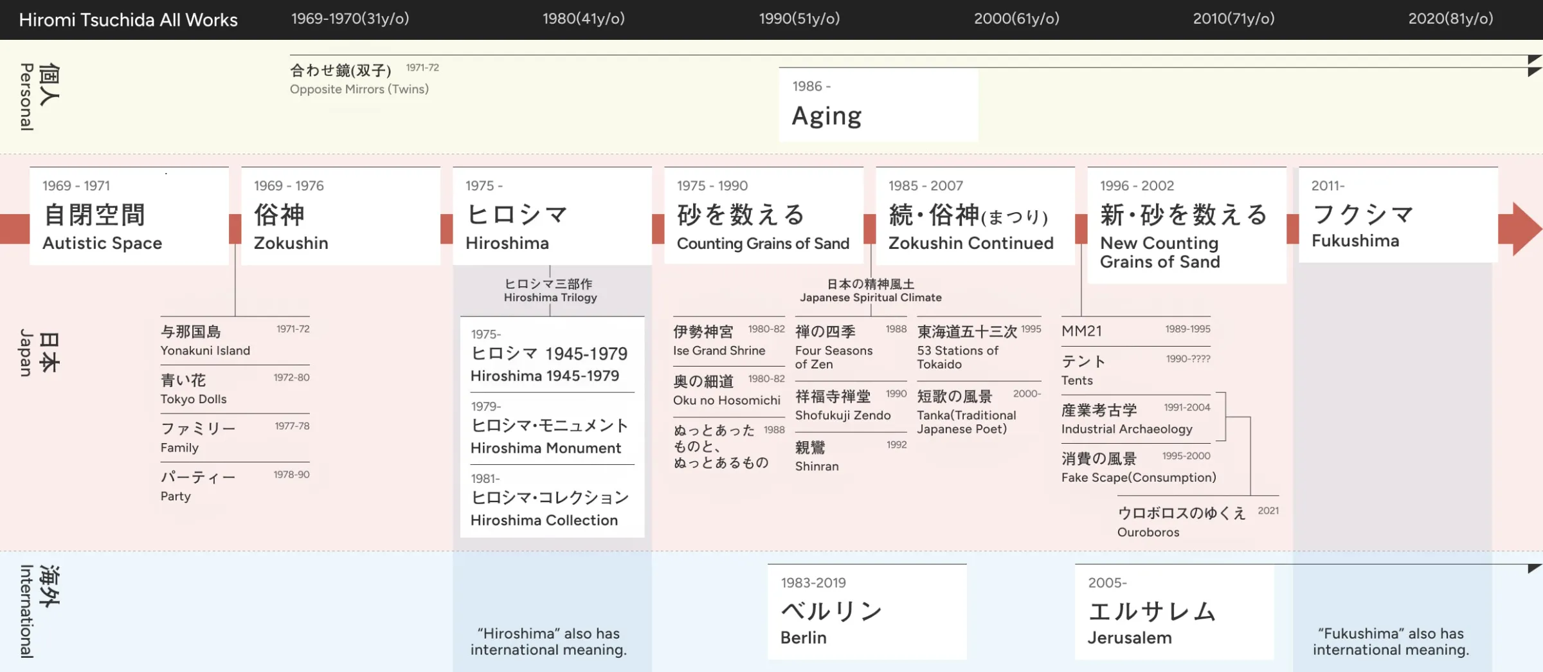Click the Personal row label
Screen dimensions: 1543x672
click(39, 96)
